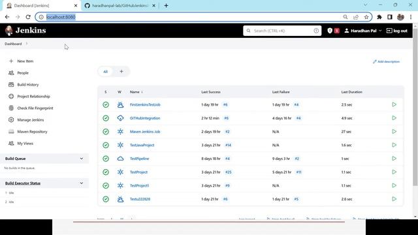Open the Maven Jenkins Job
Screen dimensions: 418x235
tap(145, 132)
